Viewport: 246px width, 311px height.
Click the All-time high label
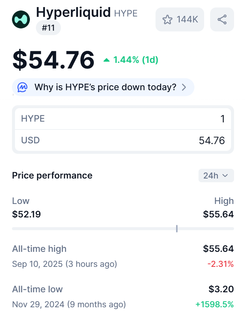click(39, 249)
